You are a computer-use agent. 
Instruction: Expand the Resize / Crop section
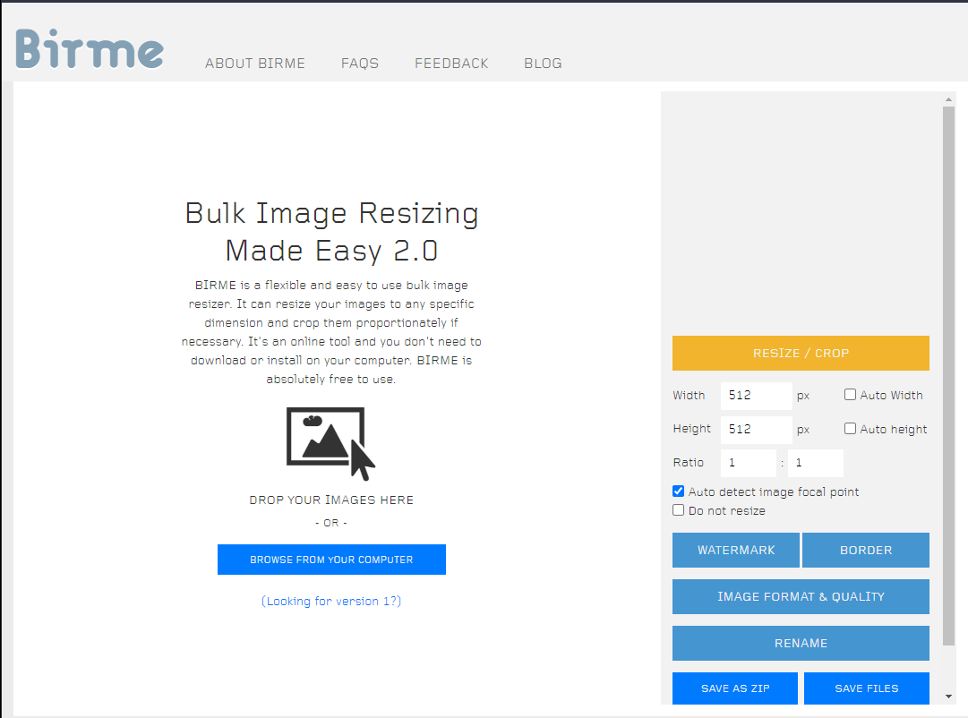click(x=801, y=353)
